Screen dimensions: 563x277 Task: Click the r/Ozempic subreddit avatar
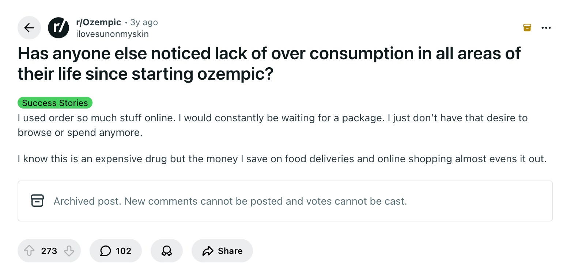[58, 28]
